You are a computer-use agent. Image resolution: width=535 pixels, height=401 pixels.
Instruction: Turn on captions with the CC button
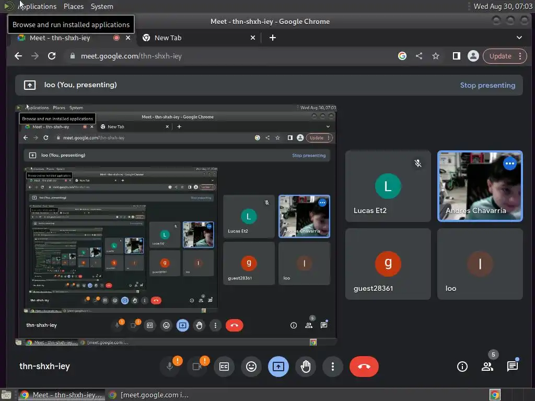[224, 367]
